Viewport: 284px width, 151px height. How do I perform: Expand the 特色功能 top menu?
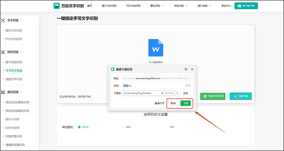(x=181, y=6)
